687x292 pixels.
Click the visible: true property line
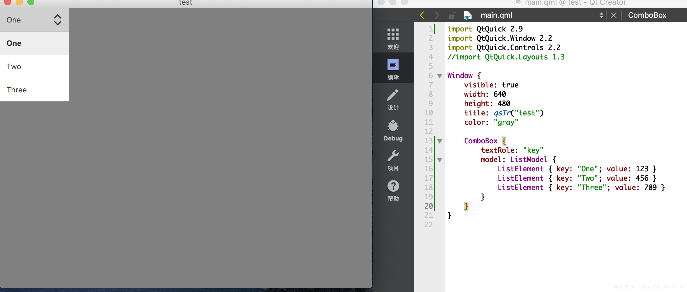click(x=491, y=85)
